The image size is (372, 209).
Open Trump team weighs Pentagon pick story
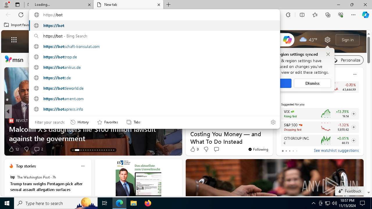tap(46, 187)
